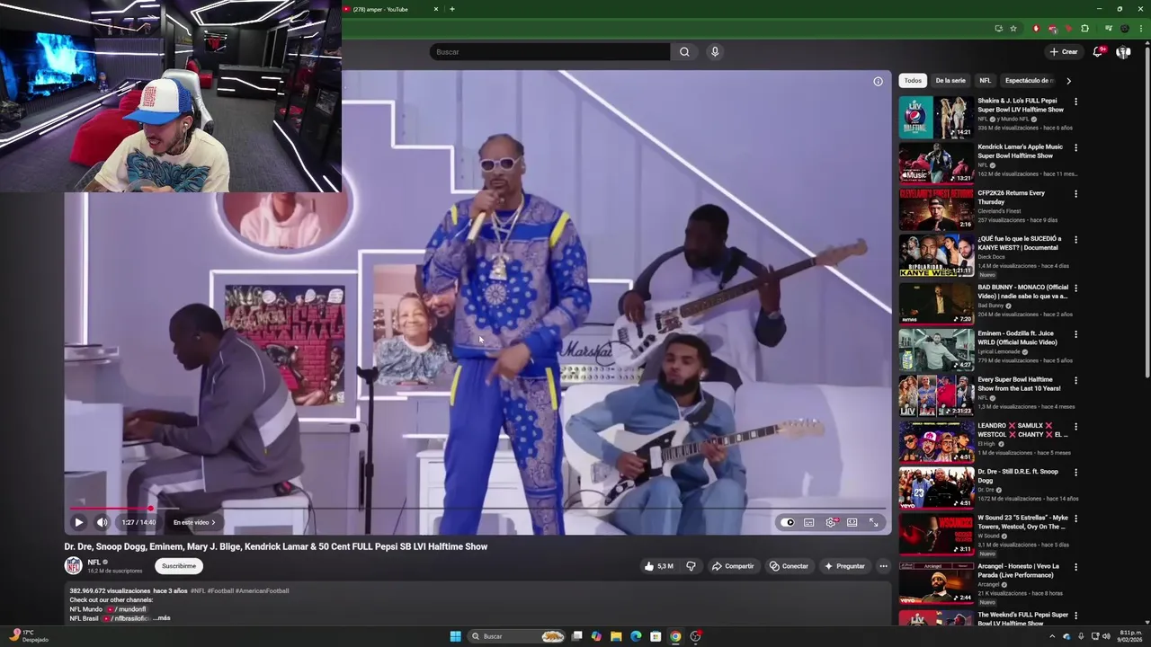
Task: Open Shakira & J. Lo halftime thumbnail
Action: (936, 117)
